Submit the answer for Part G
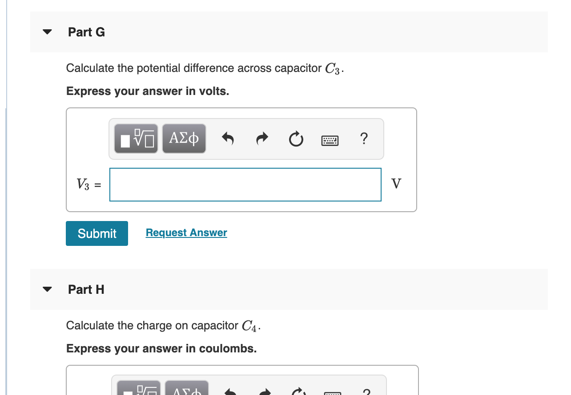This screenshot has width=571, height=395. (97, 233)
